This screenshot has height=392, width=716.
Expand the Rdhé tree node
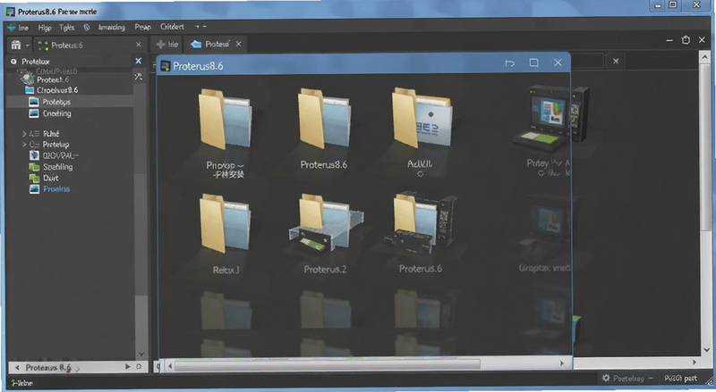tap(24, 134)
